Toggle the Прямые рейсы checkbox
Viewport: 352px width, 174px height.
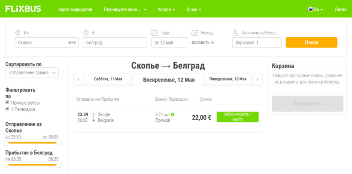pos(7,103)
